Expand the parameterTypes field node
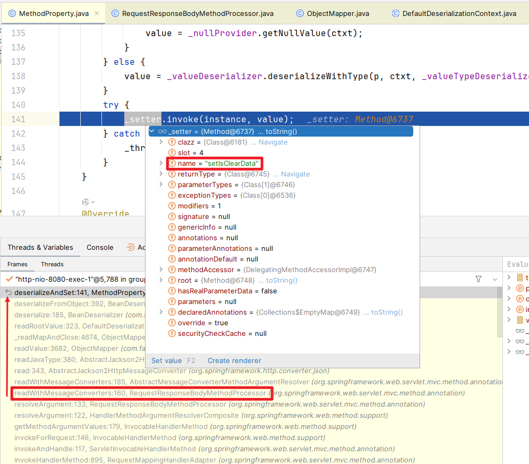 (161, 184)
